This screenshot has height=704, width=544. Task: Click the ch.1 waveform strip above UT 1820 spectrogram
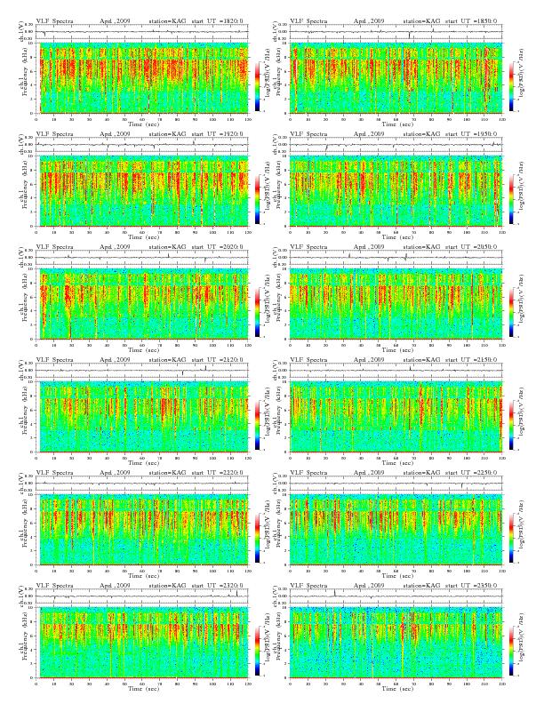coord(142,32)
